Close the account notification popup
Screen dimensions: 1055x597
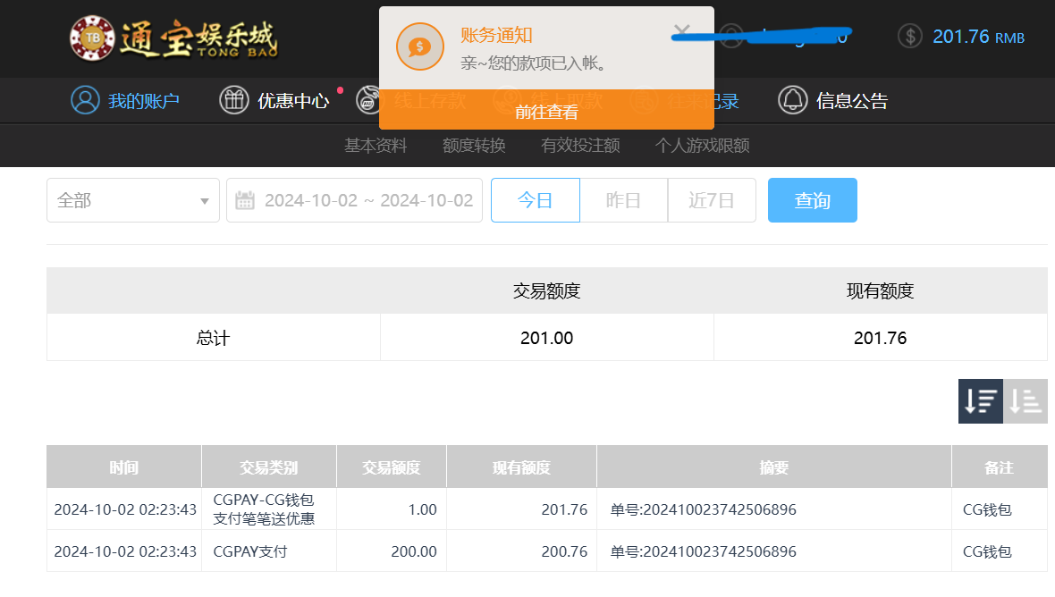682,33
